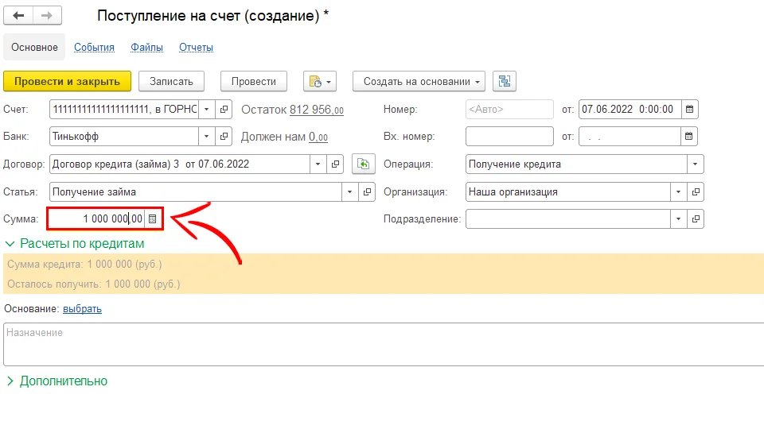This screenshot has width=764, height=429.
Task: Click the structure icon right of Создать на основании
Action: [505, 81]
